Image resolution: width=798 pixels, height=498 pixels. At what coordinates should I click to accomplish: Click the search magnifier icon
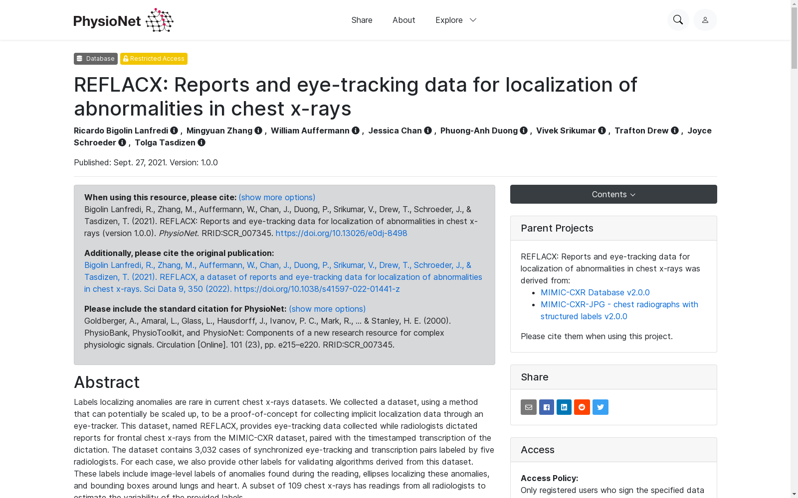pos(678,20)
